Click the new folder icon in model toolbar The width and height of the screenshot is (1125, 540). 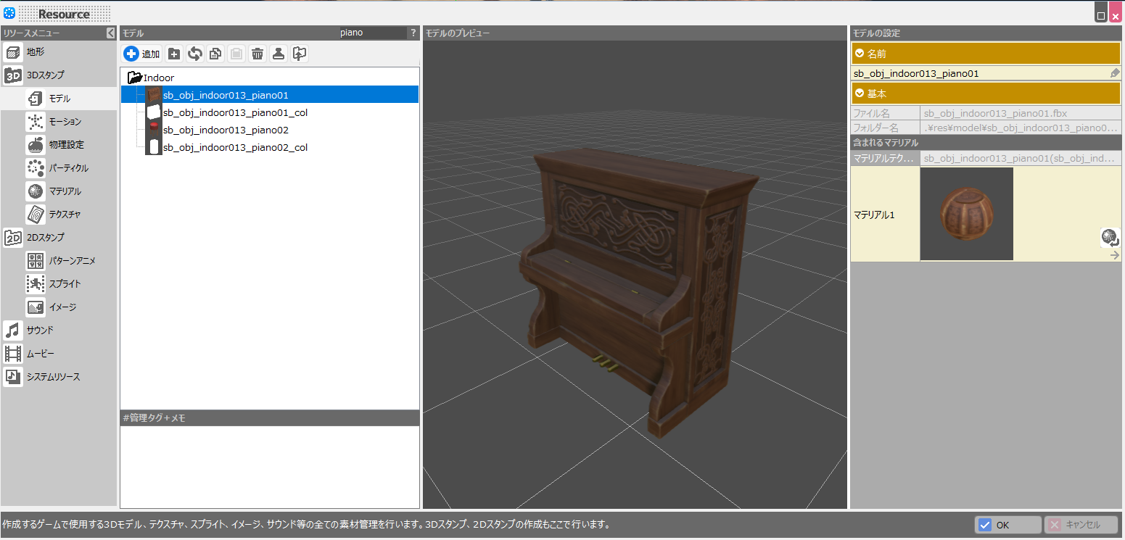tap(174, 54)
